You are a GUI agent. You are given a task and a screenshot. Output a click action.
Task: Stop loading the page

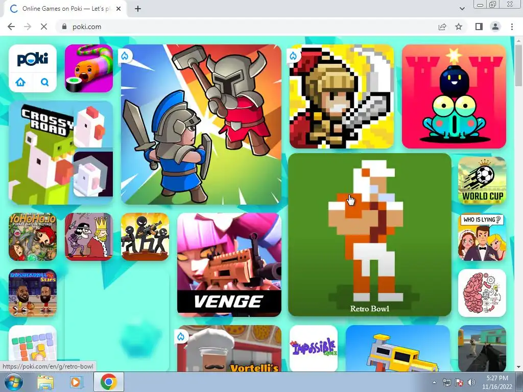click(44, 27)
